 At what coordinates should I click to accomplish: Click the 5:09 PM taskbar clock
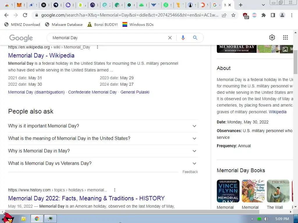(282, 219)
